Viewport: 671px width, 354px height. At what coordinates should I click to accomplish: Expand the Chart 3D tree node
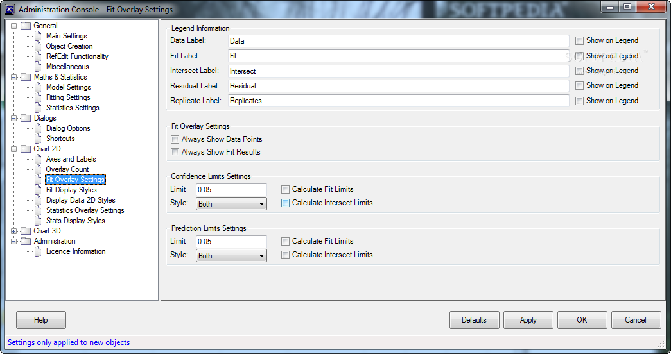[x=13, y=231]
